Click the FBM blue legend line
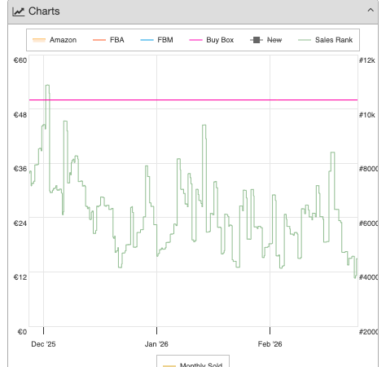The image size is (386, 367). click(147, 40)
